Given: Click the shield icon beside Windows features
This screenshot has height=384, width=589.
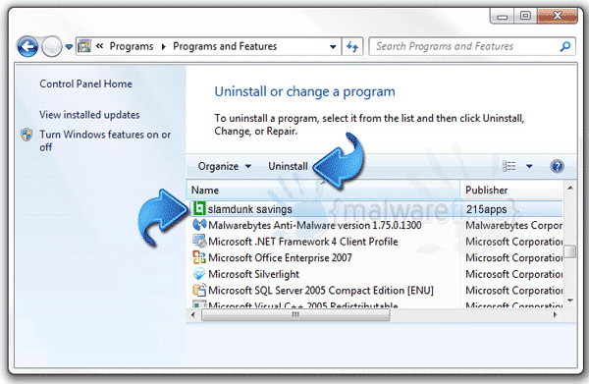Looking at the screenshot, I should [x=27, y=135].
